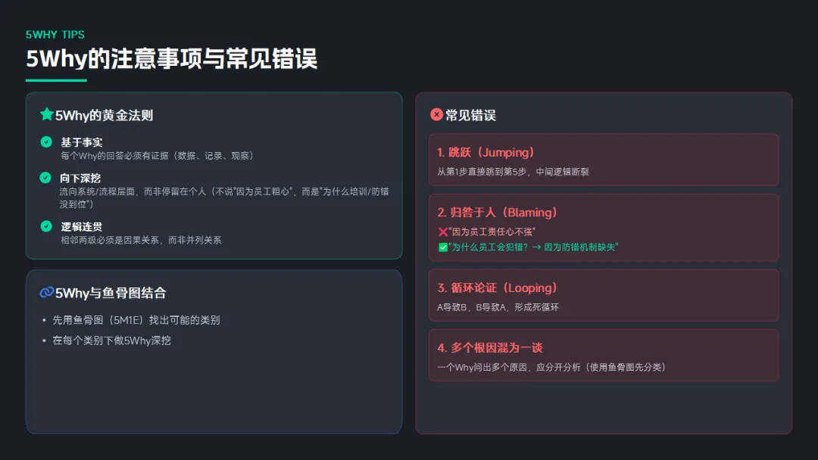Screen dimensions: 818x460
Task: Click the link chain icon beside 5Why与鱼骨图结合
Action: point(47,293)
